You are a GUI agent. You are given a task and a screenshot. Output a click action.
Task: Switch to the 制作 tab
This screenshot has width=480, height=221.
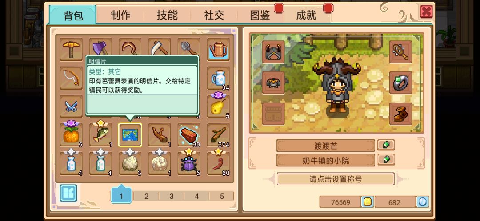120,15
